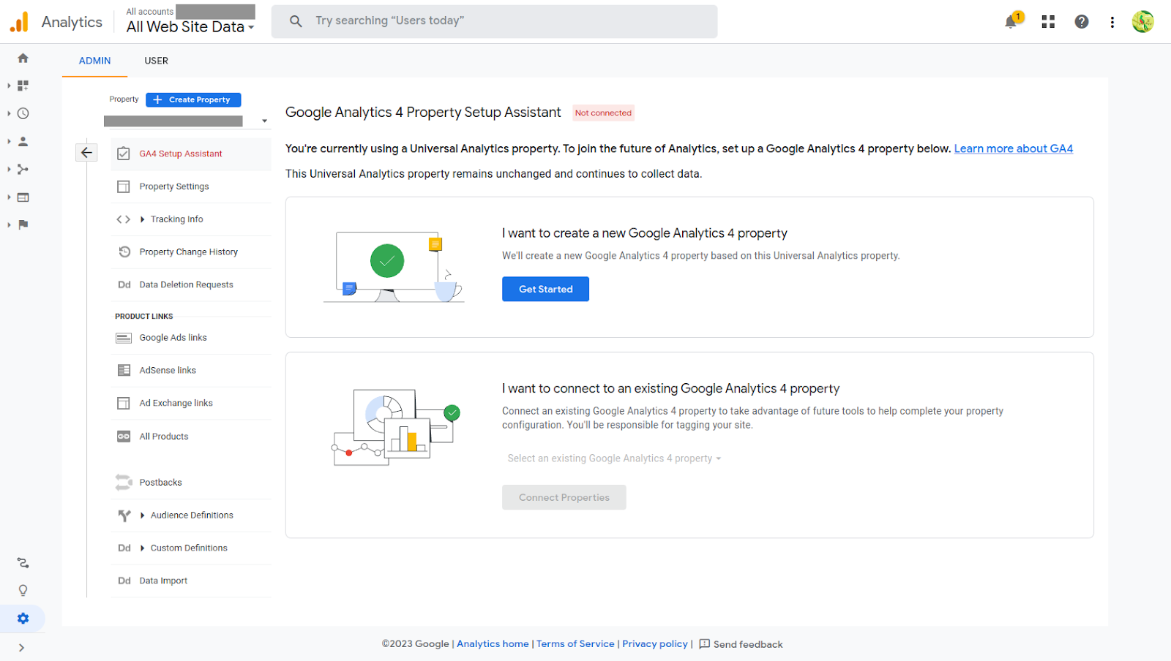
Task: Open the Privacy policy footer link
Action: 655,644
